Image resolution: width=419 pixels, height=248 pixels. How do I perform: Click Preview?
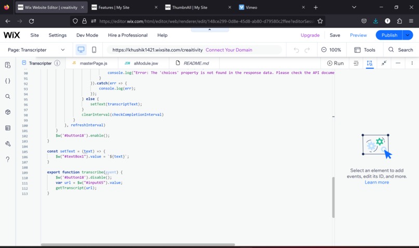pyautogui.click(x=358, y=35)
